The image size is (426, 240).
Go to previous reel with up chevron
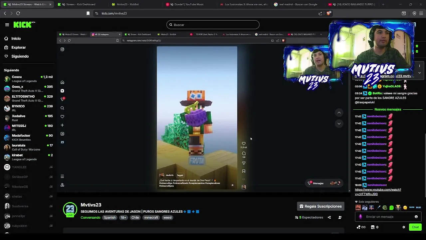pyautogui.click(x=339, y=113)
